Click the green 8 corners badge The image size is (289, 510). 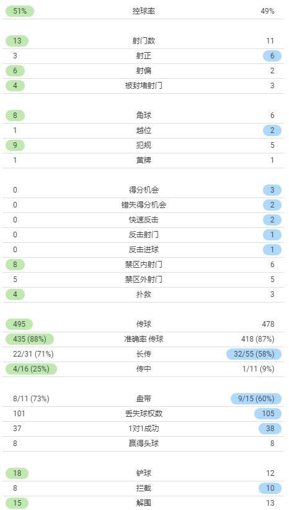16,116
